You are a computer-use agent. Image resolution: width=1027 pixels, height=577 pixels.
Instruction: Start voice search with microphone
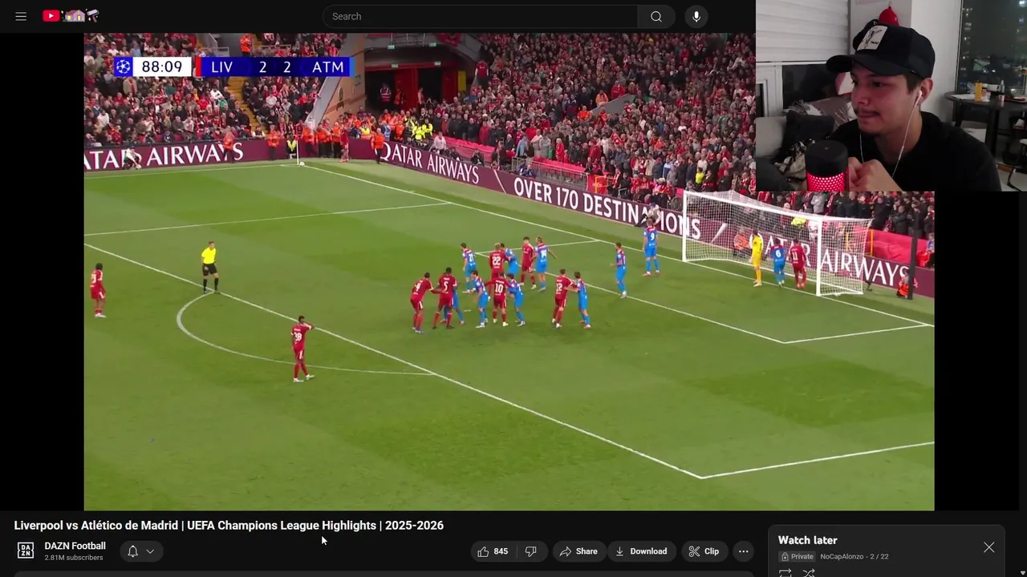(696, 16)
